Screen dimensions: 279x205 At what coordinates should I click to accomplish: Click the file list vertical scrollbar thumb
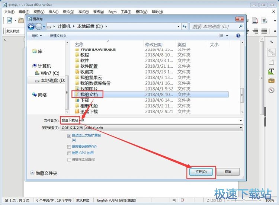tap(242, 95)
